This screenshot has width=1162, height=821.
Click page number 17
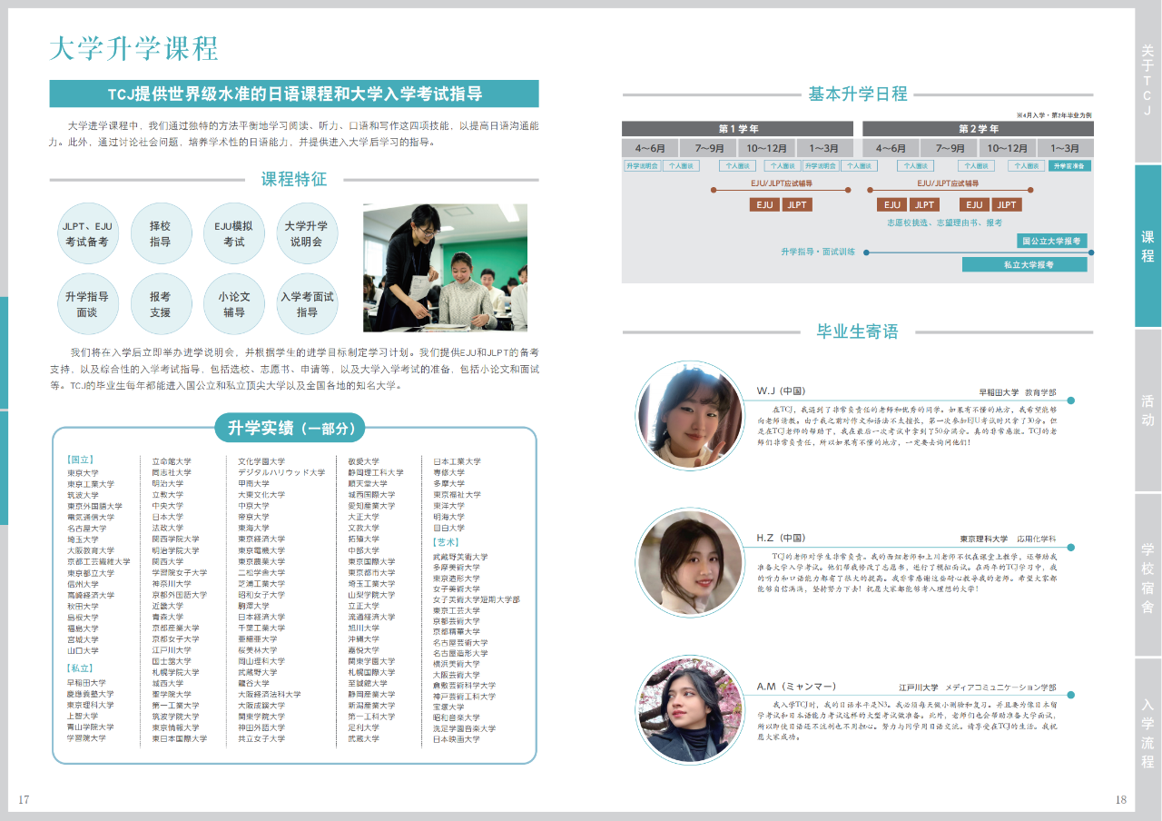(24, 799)
